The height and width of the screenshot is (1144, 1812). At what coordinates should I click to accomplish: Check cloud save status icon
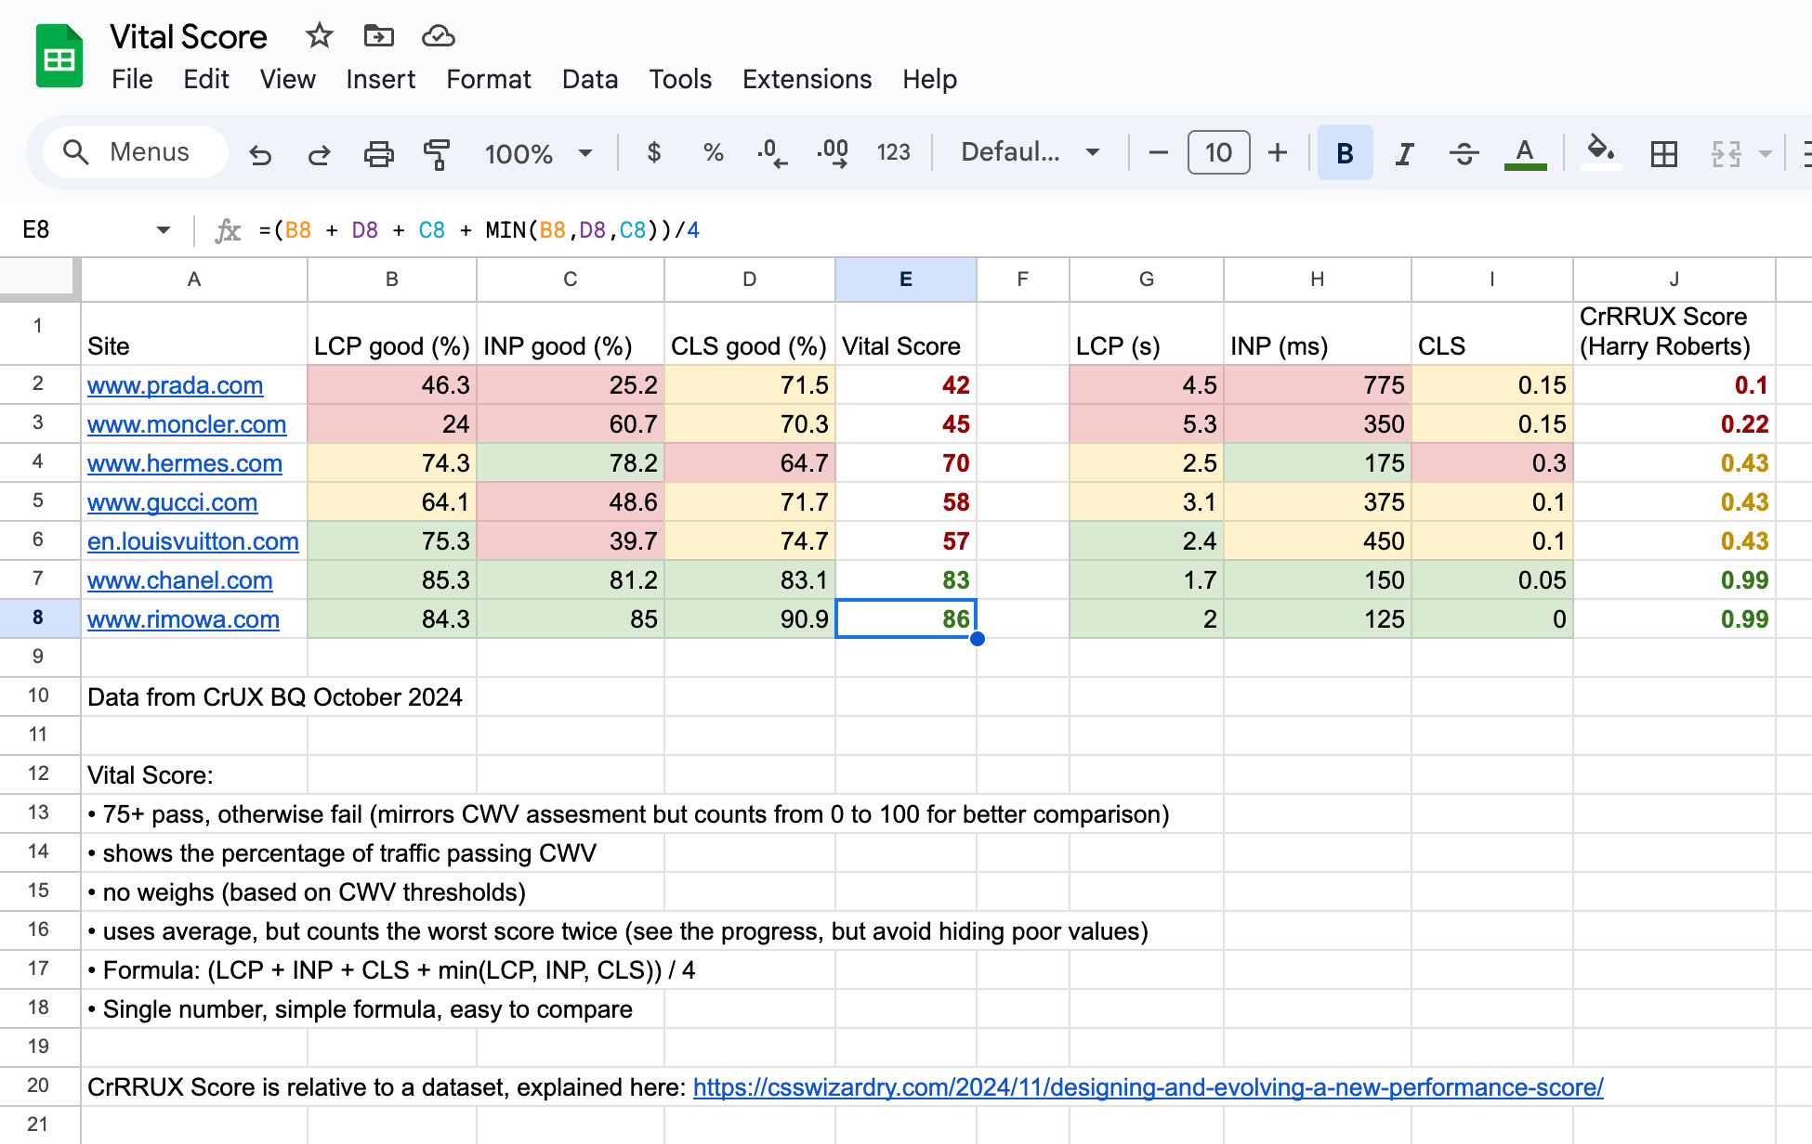438,36
